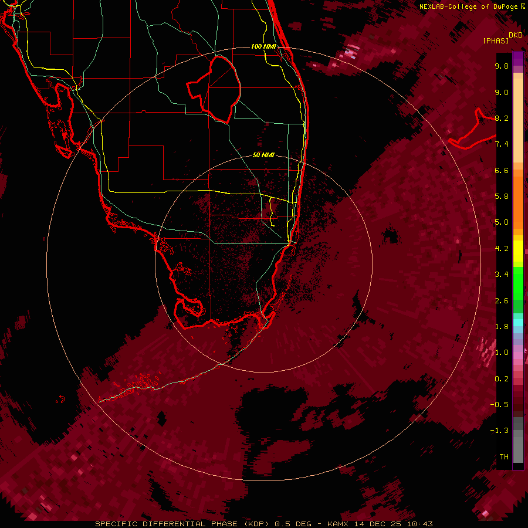Viewport: 528px width, 528px height.
Task: Click the 9.8 value on the scale
Action: coord(502,66)
